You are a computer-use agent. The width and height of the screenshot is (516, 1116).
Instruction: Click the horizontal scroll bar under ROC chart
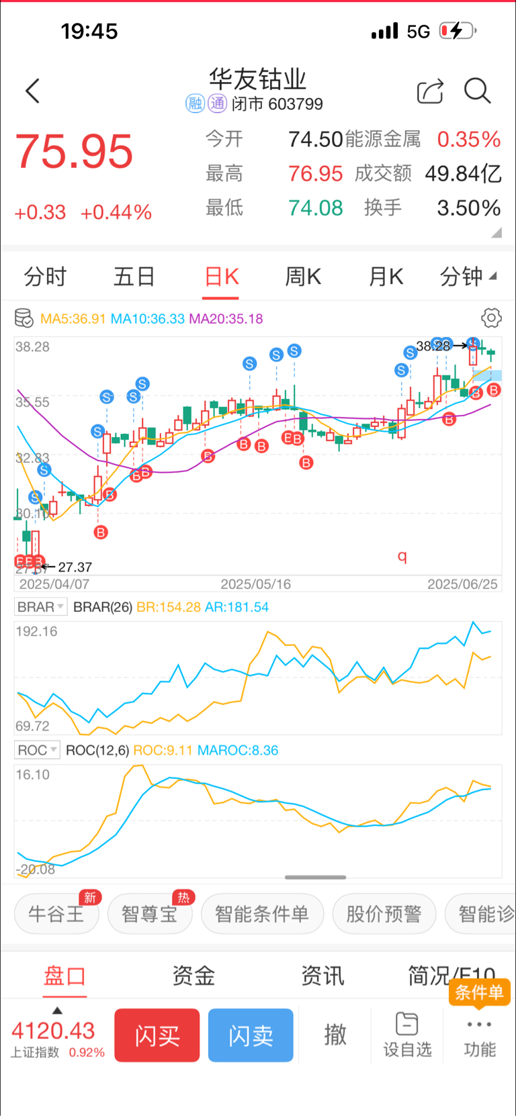click(315, 877)
